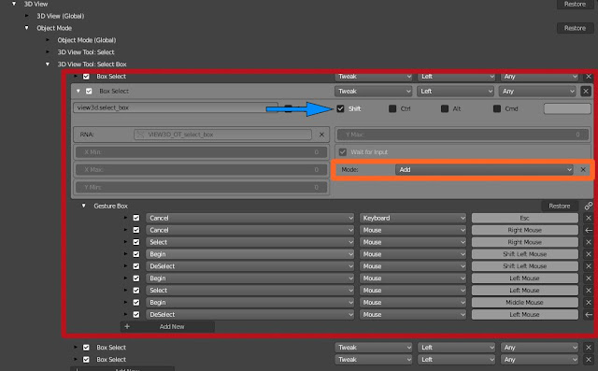Click Restore for Gesture Box
Image resolution: width=598 pixels, height=371 pixels.
560,206
